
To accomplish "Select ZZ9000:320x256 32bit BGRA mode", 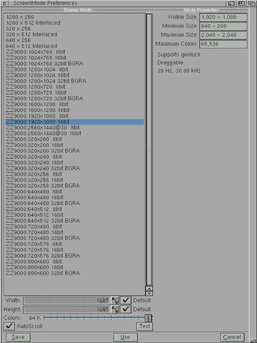I will 75,186.
